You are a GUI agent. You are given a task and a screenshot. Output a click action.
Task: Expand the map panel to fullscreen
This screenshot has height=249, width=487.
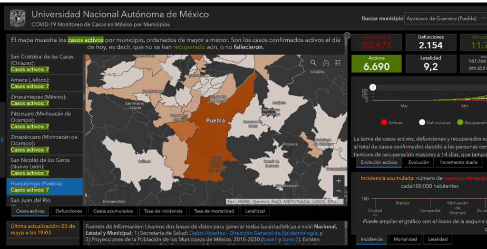coord(347,36)
